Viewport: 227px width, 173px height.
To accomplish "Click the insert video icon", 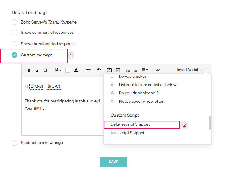I will (x=118, y=70).
